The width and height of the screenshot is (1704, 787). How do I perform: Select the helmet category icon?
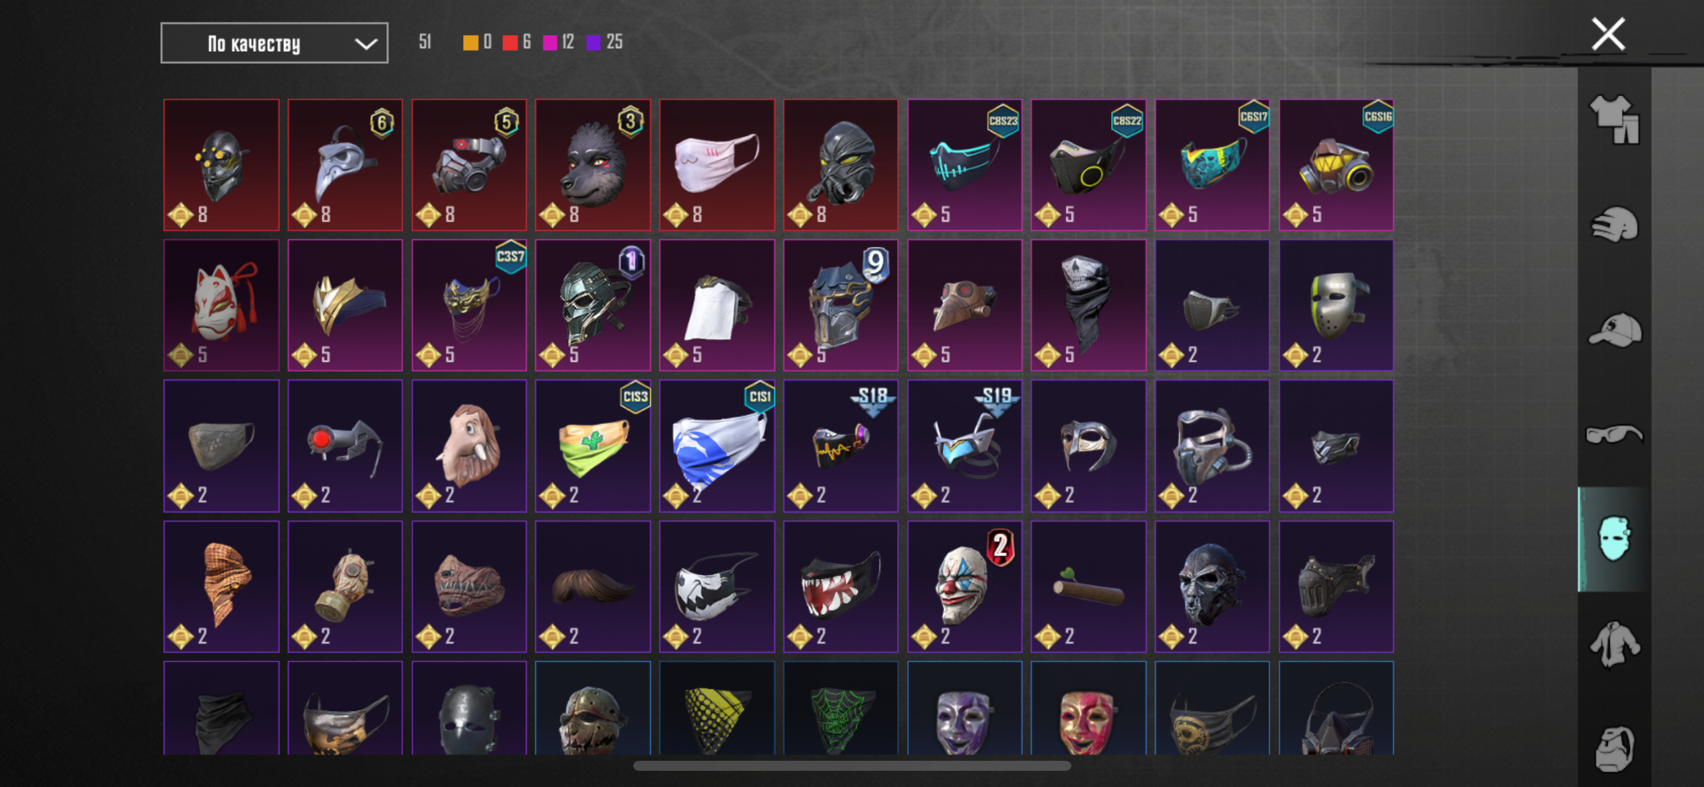click(1614, 224)
